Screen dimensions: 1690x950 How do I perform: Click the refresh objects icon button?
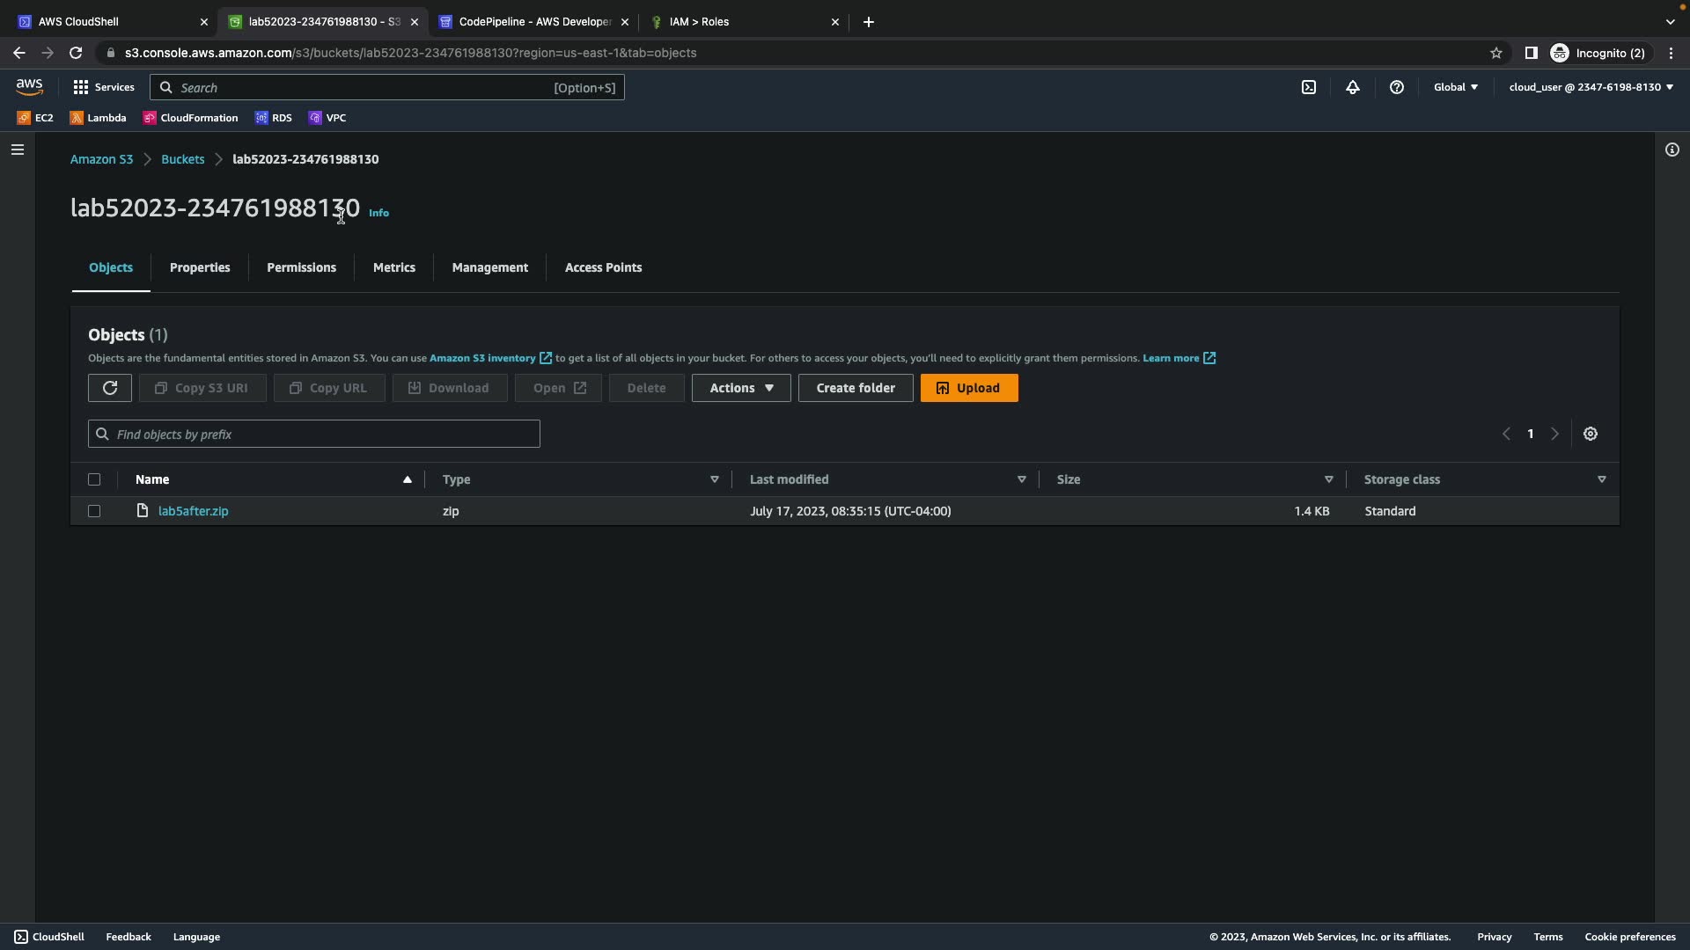pos(110,388)
